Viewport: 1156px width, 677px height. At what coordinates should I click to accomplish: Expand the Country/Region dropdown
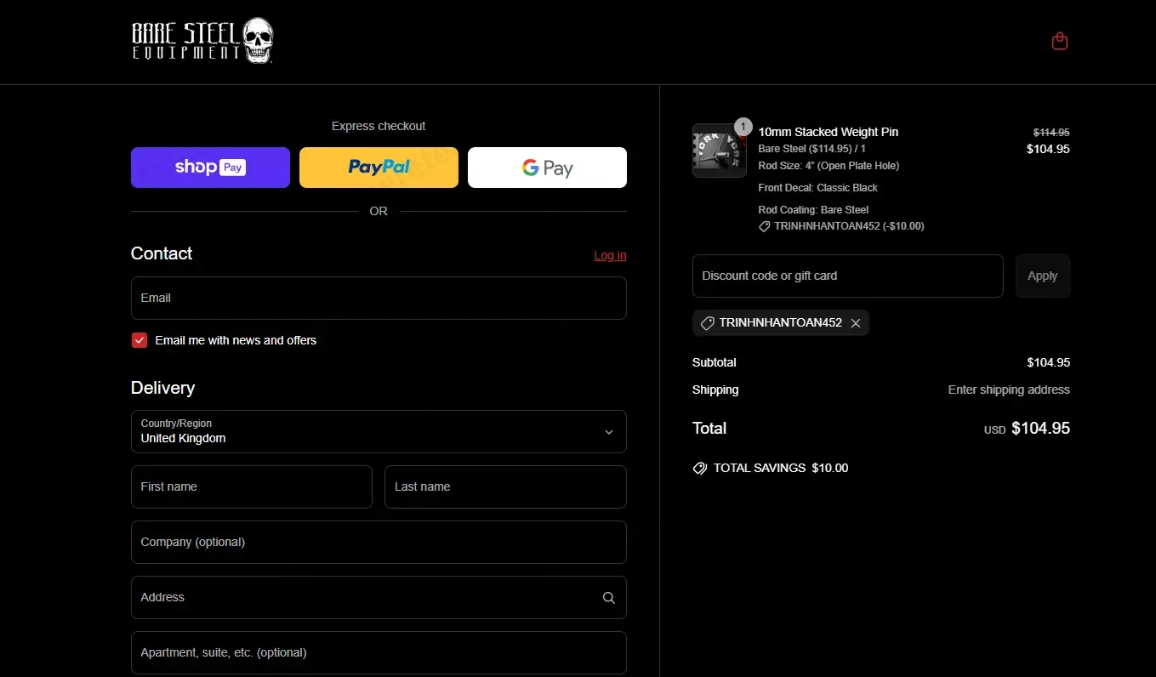379,432
